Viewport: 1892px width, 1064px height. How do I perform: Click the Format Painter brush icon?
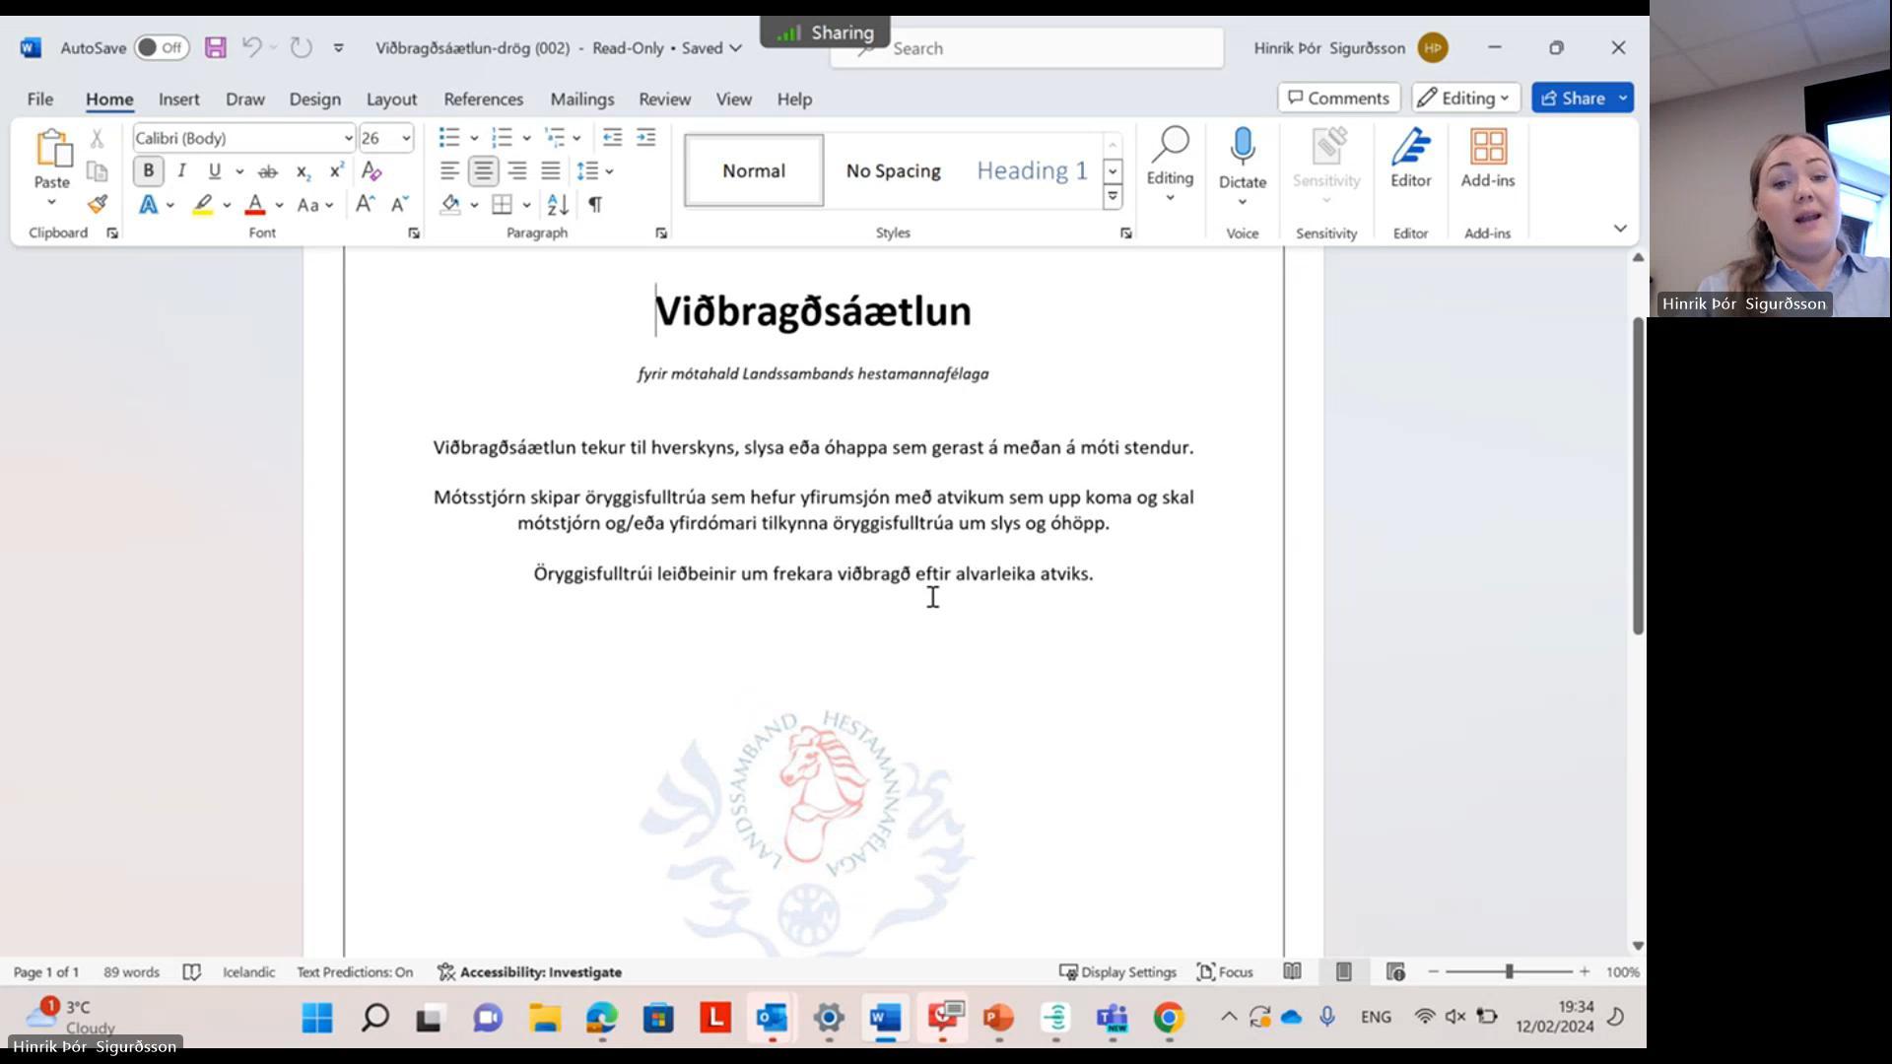[x=97, y=205]
